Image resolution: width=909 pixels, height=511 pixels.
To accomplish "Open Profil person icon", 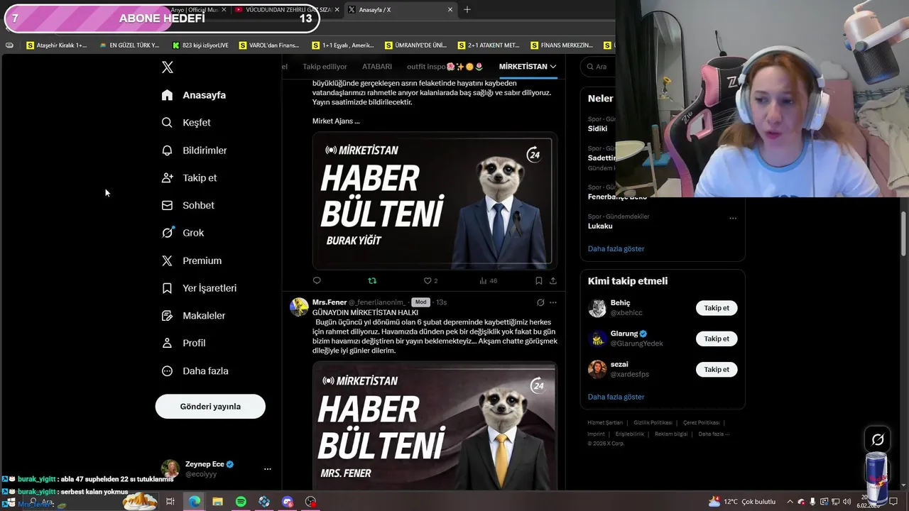I will pyautogui.click(x=167, y=343).
